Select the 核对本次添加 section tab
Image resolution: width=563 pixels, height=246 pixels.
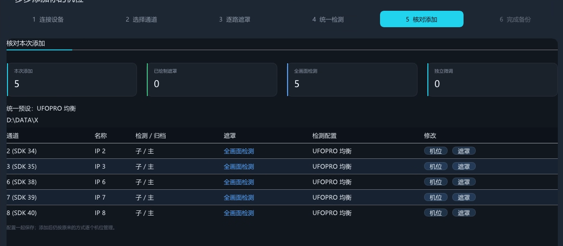pyautogui.click(x=26, y=43)
